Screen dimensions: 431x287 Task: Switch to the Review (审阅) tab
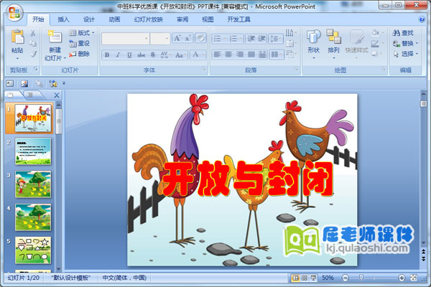pyautogui.click(x=182, y=19)
